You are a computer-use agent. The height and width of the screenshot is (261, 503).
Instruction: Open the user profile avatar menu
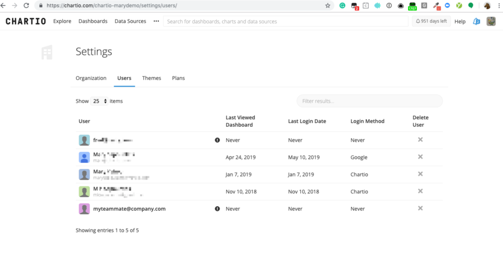(491, 22)
